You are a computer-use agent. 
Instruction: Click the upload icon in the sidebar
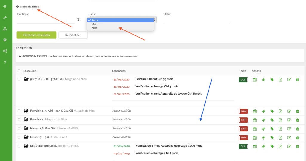pyautogui.click(x=5, y=29)
